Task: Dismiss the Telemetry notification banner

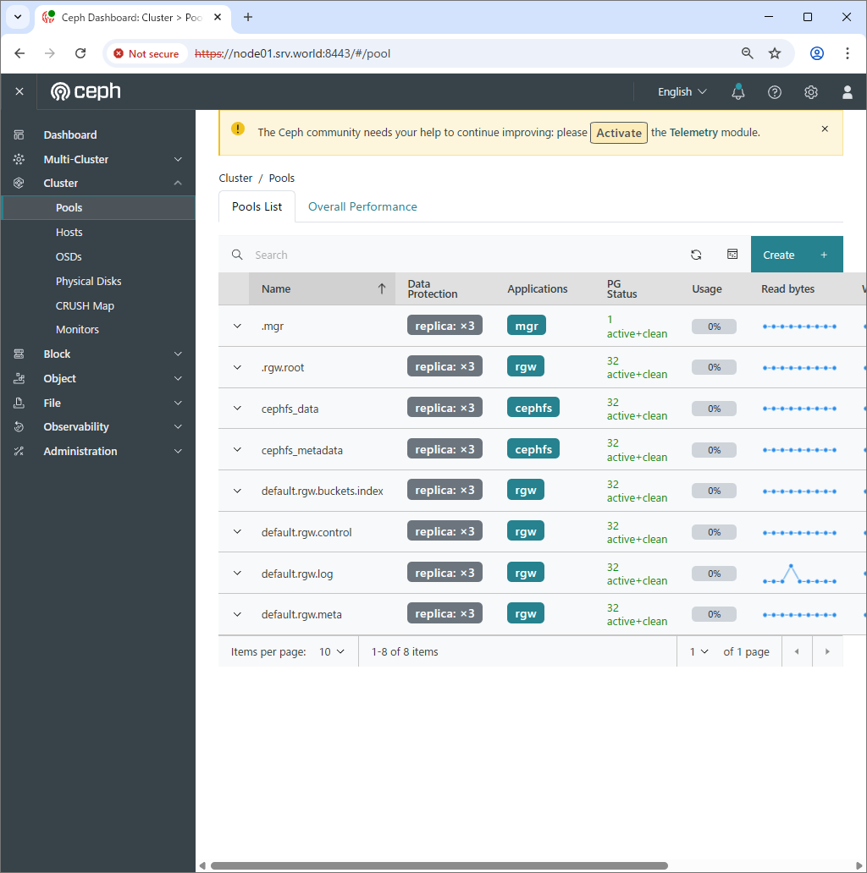Action: [x=825, y=129]
